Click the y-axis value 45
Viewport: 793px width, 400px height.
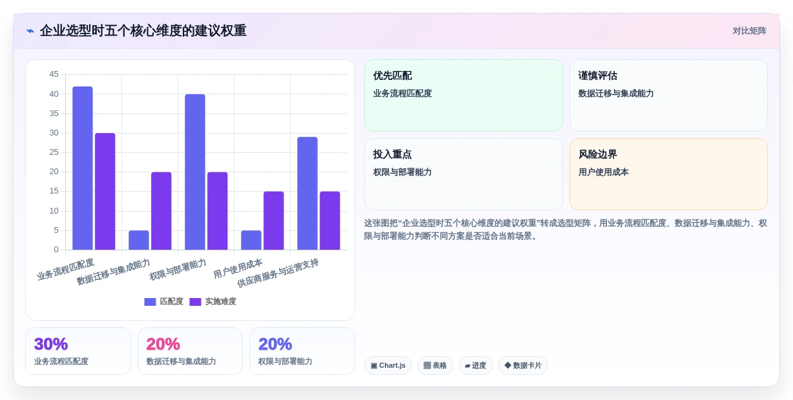click(x=54, y=74)
